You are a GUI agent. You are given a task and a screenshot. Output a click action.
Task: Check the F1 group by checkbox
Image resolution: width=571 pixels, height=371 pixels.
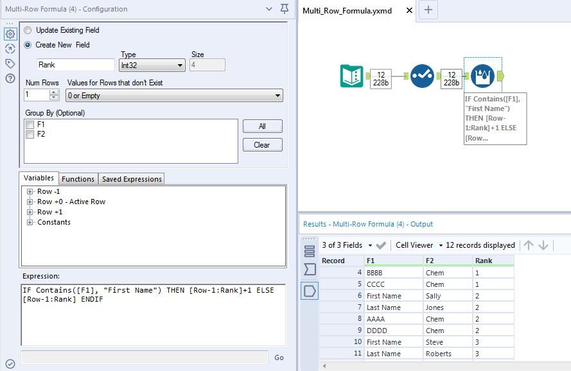[30, 125]
